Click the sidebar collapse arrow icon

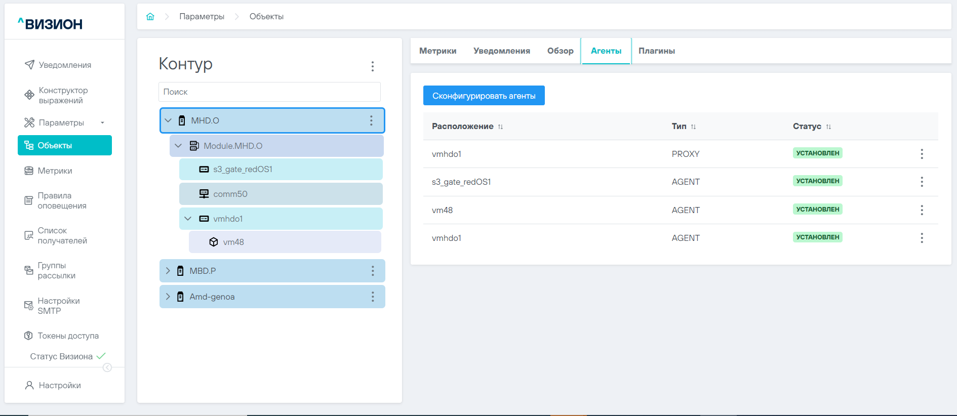(107, 367)
